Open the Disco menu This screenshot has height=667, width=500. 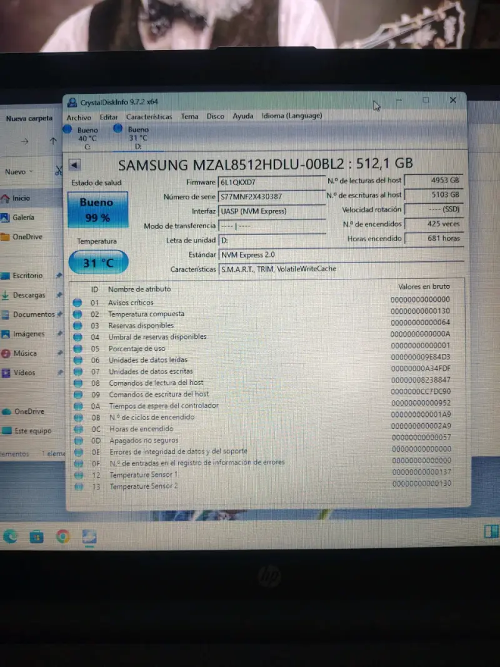216,116
